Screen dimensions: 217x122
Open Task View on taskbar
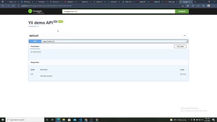coord(53,120)
